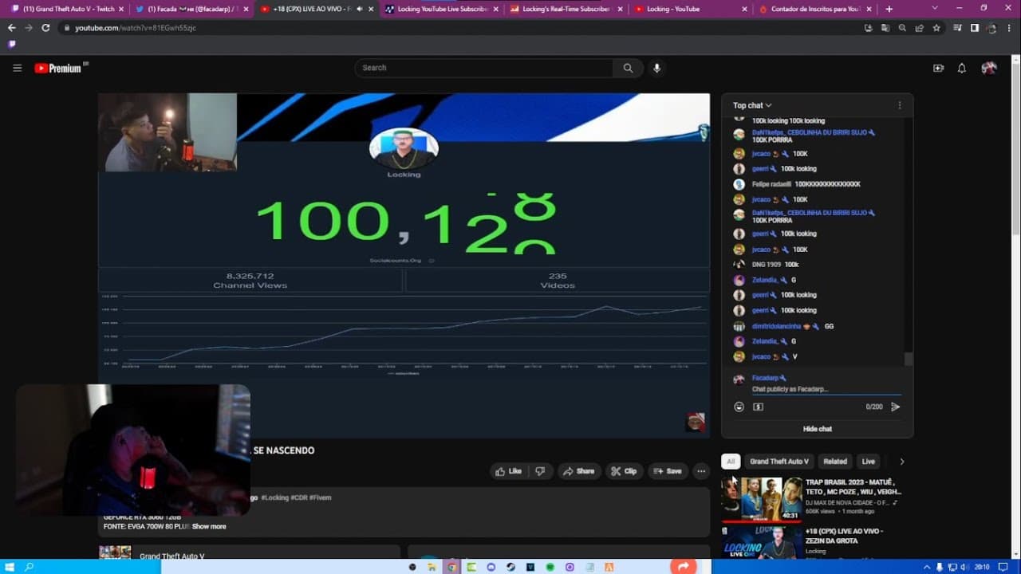Send chat message arrow icon
Image resolution: width=1021 pixels, height=574 pixels.
point(895,407)
